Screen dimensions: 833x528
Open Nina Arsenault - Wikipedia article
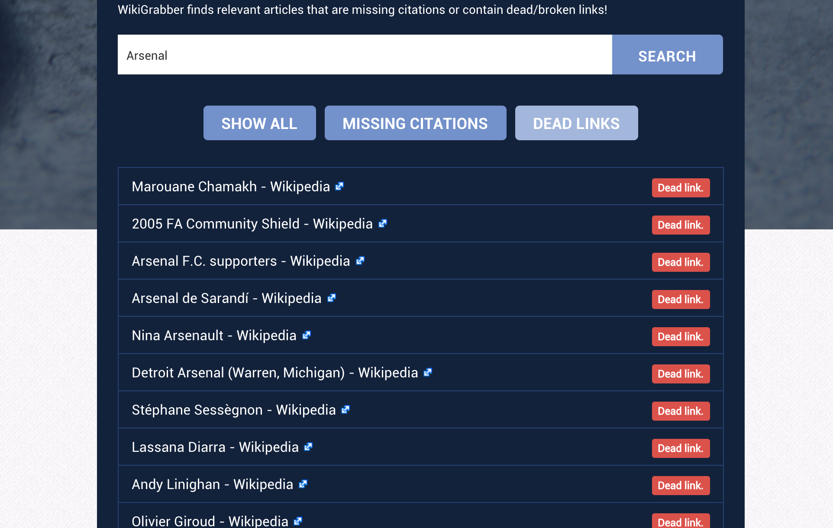[214, 335]
